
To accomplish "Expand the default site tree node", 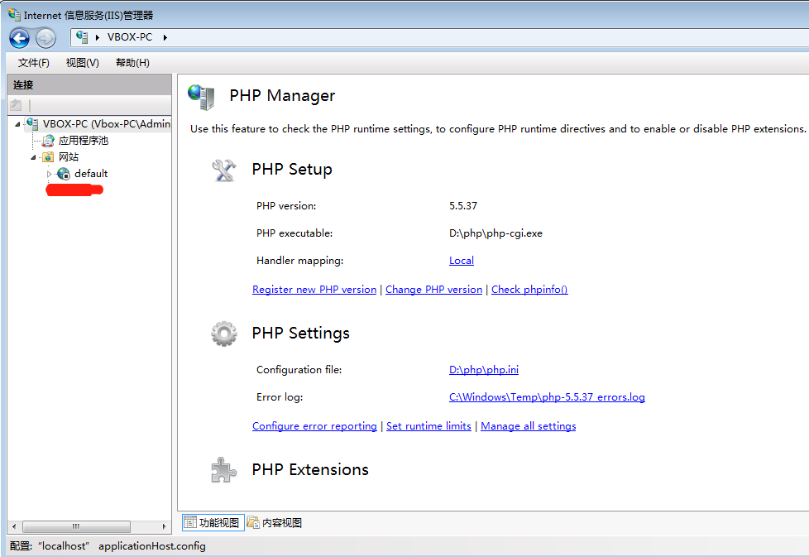I will [x=49, y=174].
